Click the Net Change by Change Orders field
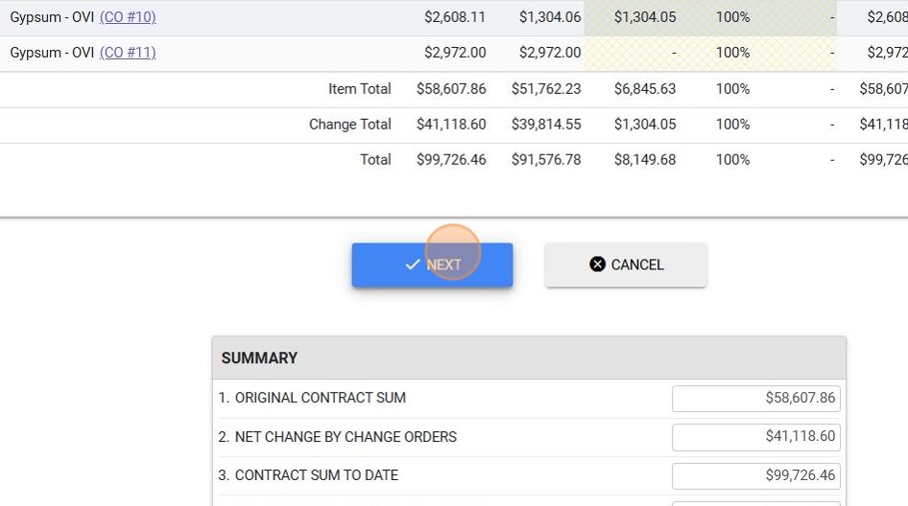908x506 pixels. click(755, 437)
